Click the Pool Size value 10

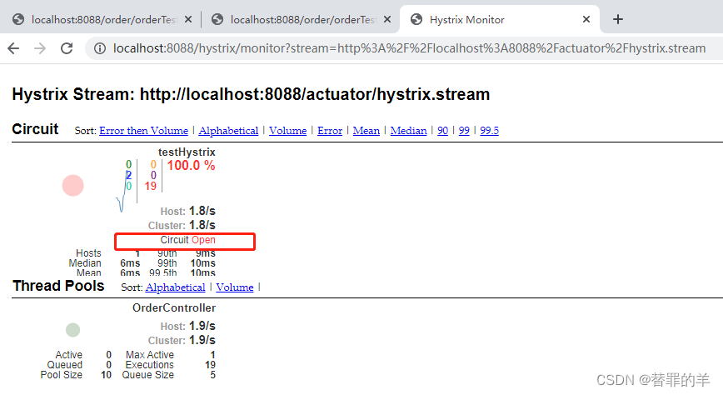(x=106, y=375)
